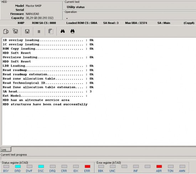Viewport: 196px width, 174px height.
Task: Click log line 'Ext Model'
Action: [x=45, y=96]
